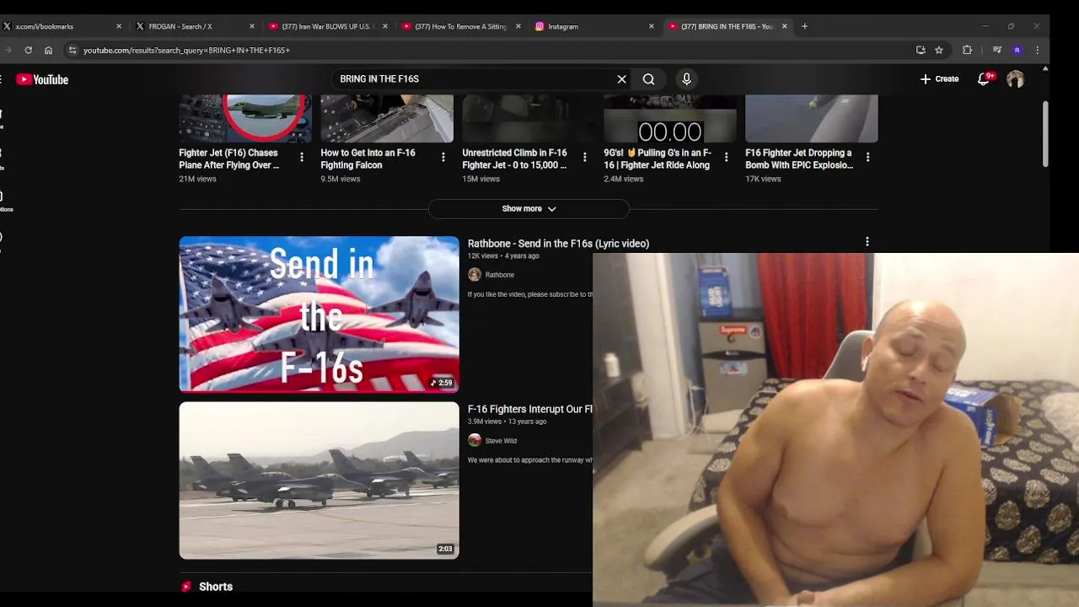Click the 21M views text
This screenshot has width=1079, height=607.
coord(197,179)
